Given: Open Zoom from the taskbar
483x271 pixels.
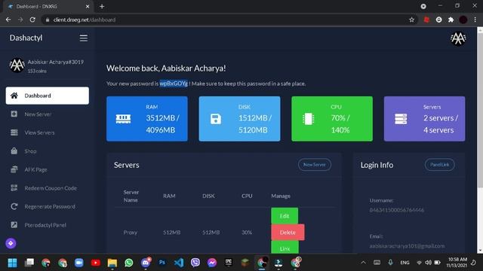Looking at the screenshot, I should 78,263.
